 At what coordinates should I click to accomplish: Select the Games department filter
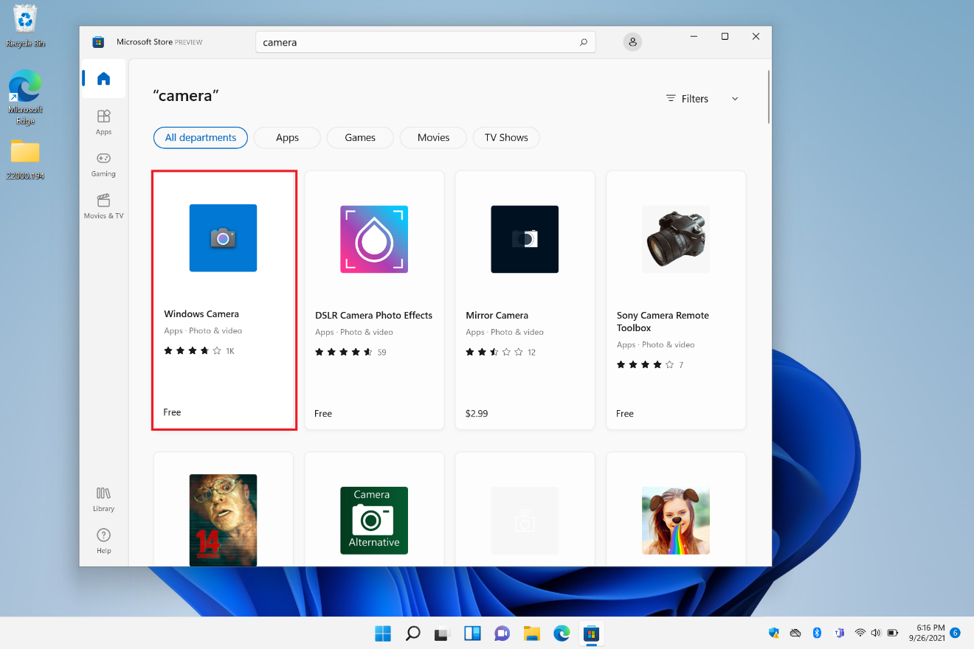point(359,137)
